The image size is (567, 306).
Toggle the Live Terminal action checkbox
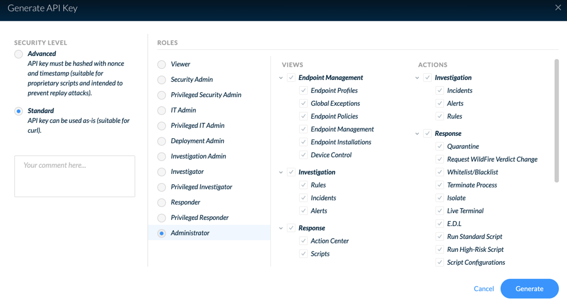point(440,211)
